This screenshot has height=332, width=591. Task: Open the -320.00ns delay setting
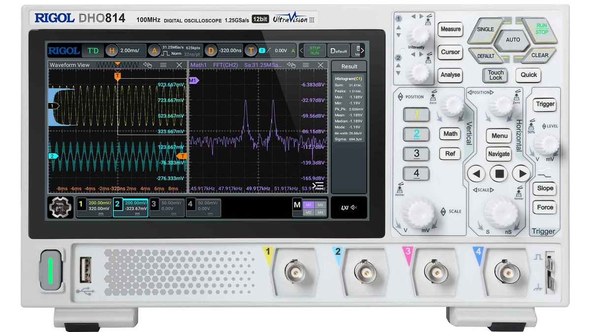pyautogui.click(x=230, y=50)
